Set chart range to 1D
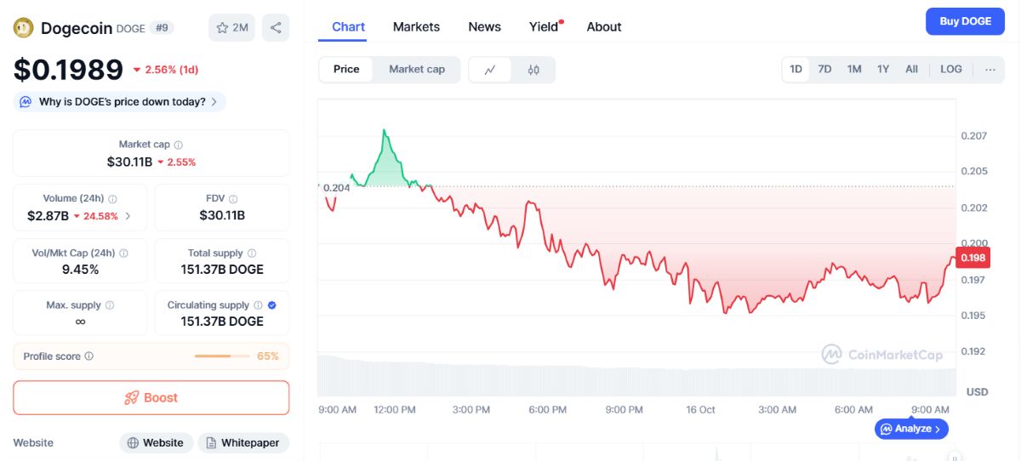The width and height of the screenshot is (1021, 461). pyautogui.click(x=796, y=70)
